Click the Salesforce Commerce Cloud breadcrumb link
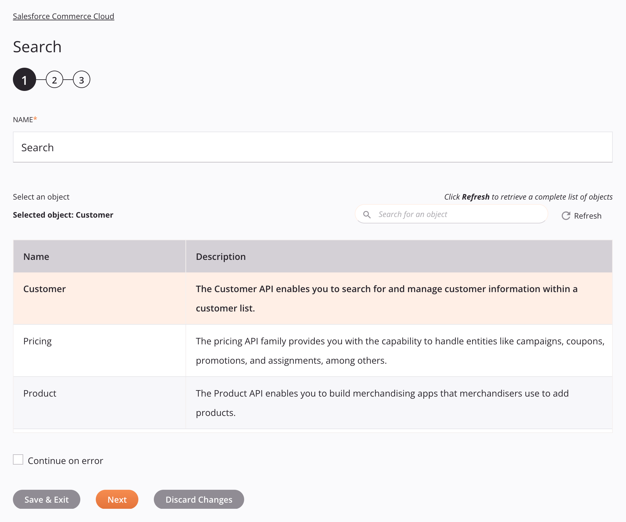The width and height of the screenshot is (626, 522). click(64, 16)
